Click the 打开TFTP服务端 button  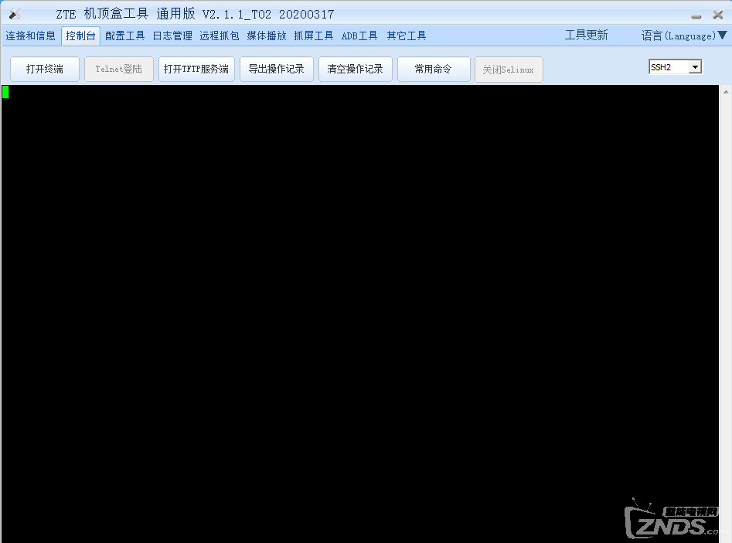coord(196,69)
